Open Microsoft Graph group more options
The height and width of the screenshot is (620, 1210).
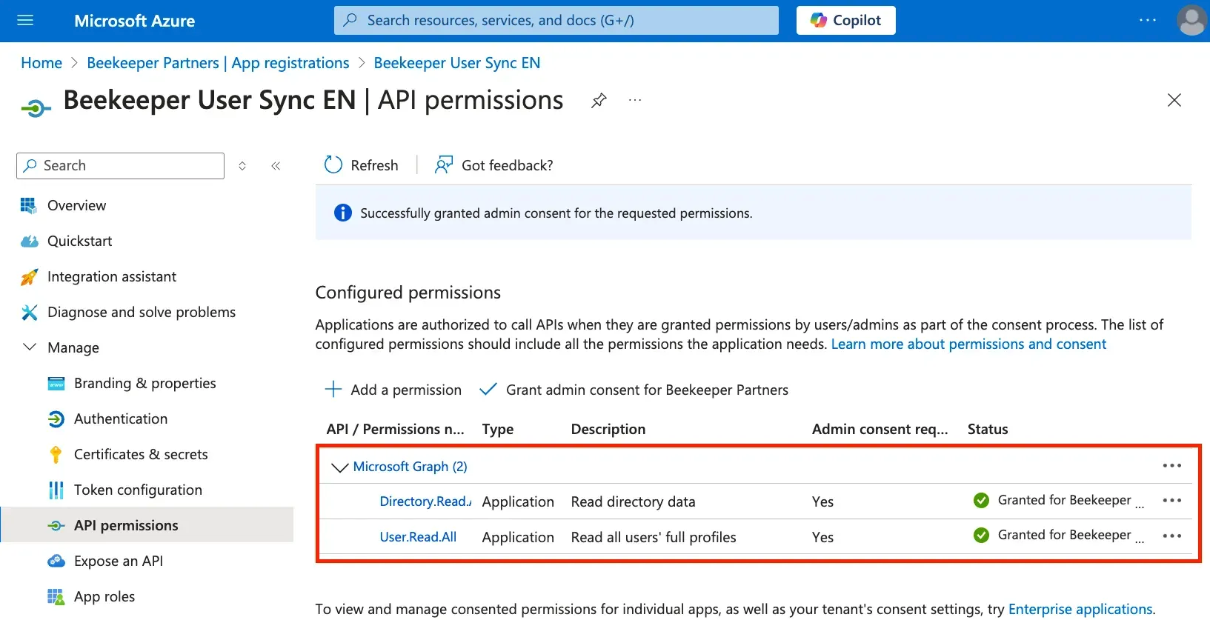[x=1172, y=466]
